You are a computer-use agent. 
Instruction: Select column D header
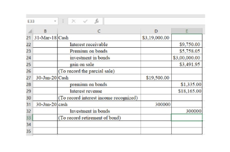(x=156, y=31)
